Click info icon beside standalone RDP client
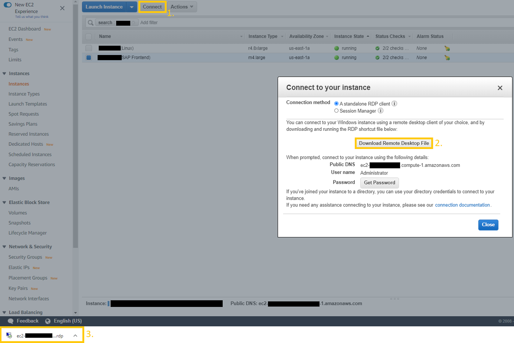The height and width of the screenshot is (343, 514). (394, 104)
